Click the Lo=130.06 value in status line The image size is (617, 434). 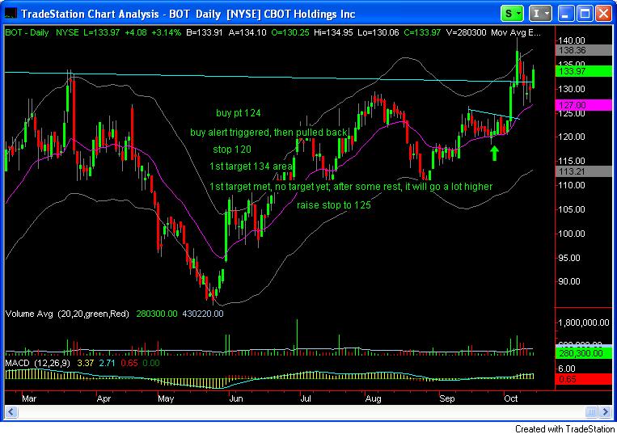click(378, 32)
